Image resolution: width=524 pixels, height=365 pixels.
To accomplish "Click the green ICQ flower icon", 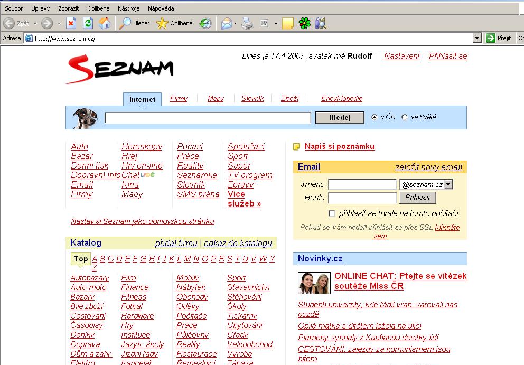I will click(x=304, y=23).
